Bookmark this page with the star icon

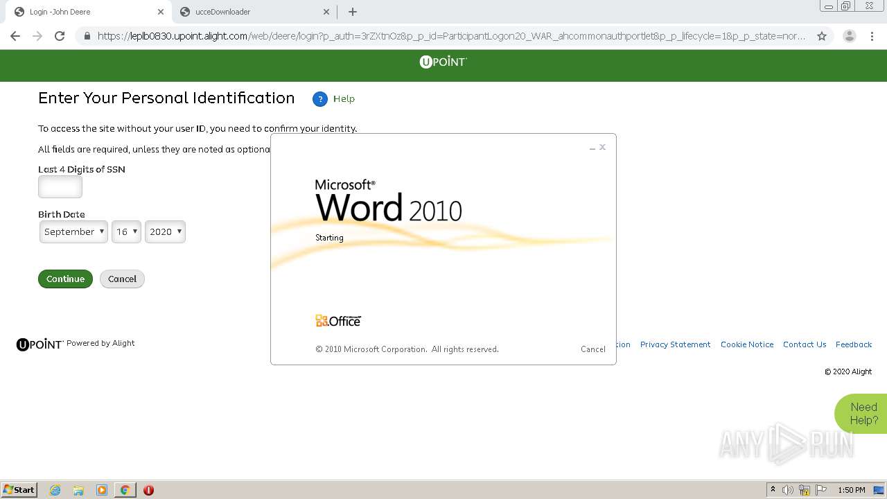tap(822, 36)
